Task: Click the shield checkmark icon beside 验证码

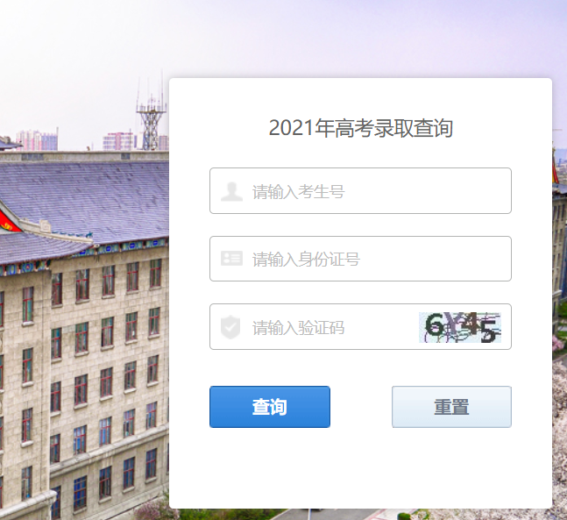Action: click(230, 327)
